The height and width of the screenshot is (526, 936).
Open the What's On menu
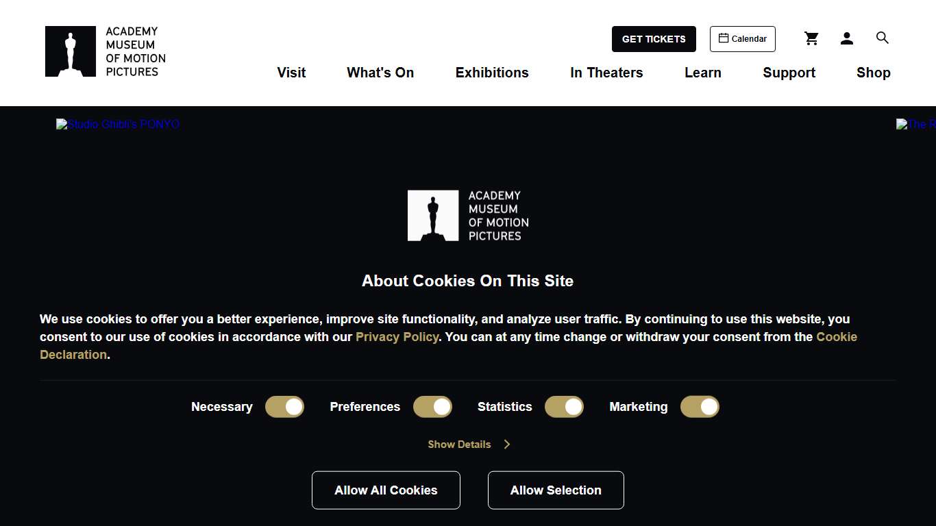click(380, 73)
